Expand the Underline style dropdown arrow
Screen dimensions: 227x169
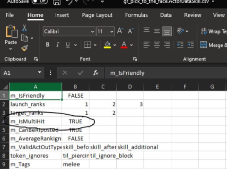(x=75, y=45)
